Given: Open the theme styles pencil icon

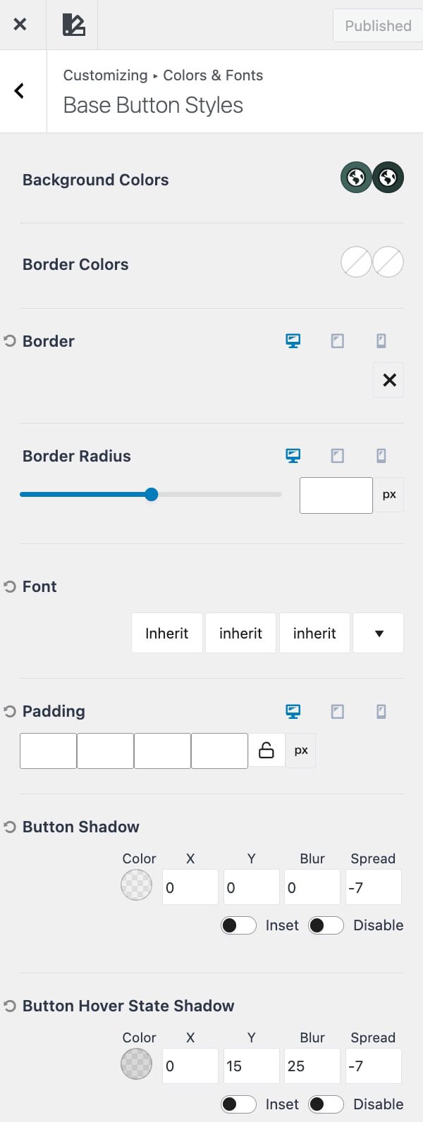Looking at the screenshot, I should click(73, 25).
